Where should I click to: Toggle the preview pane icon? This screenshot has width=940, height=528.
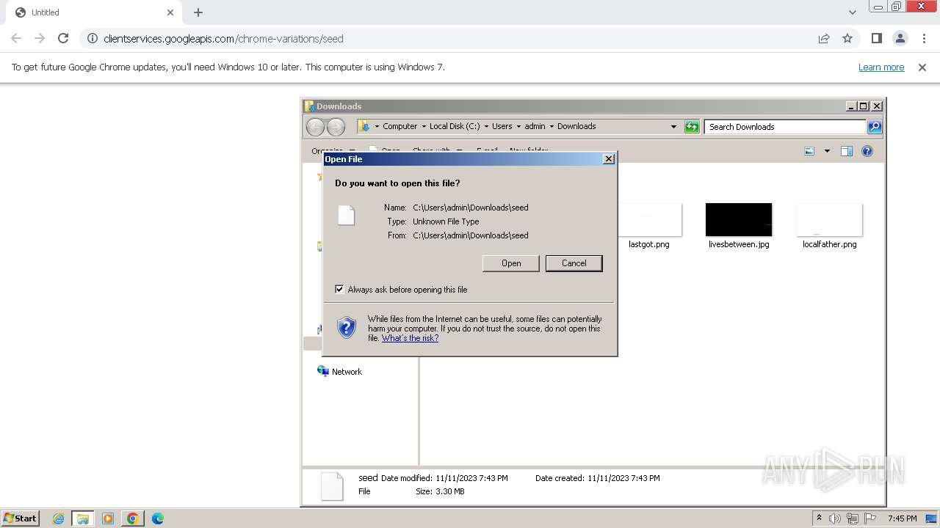tap(847, 151)
